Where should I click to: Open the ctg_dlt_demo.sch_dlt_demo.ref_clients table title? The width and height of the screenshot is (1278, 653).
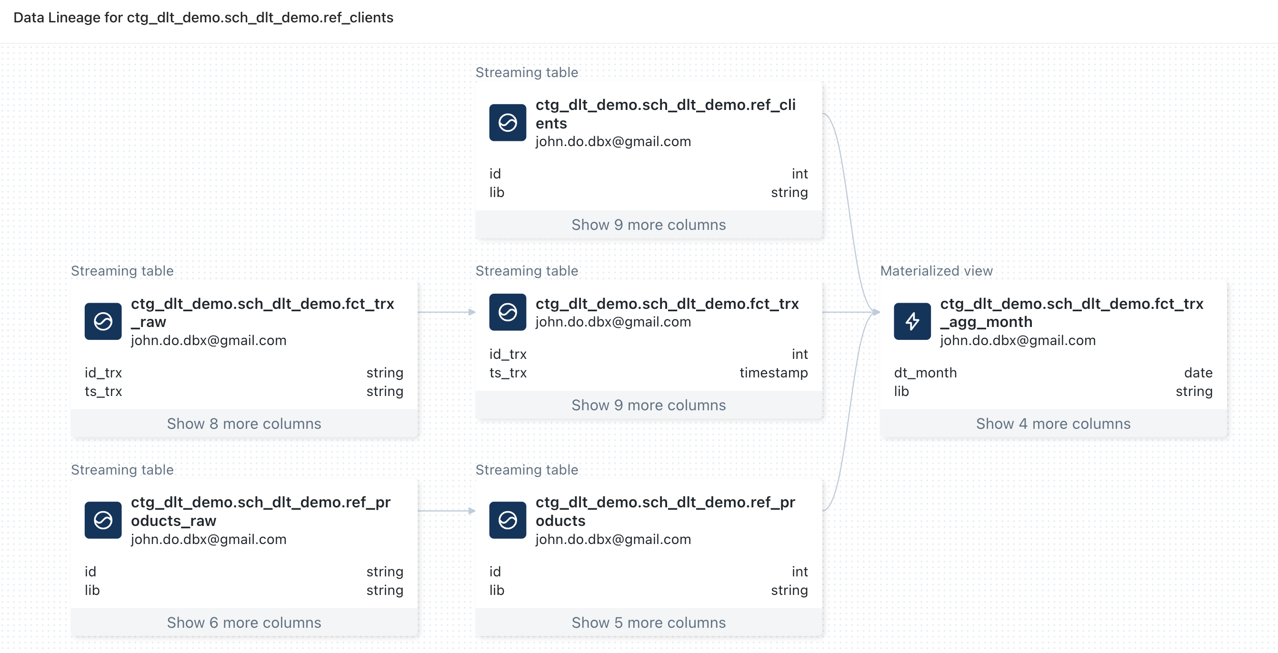pyautogui.click(x=665, y=114)
